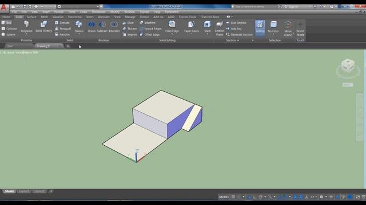Click the Add Jog tool
366x205 pixels.
[x=234, y=28]
